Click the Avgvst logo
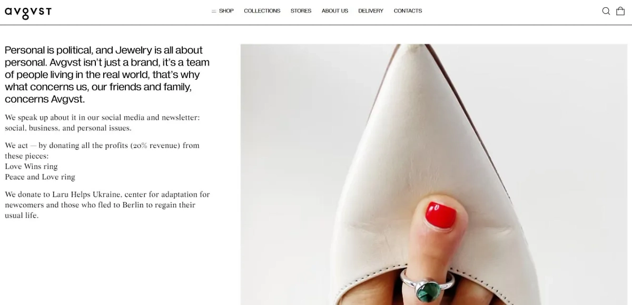The height and width of the screenshot is (305, 632). (28, 12)
